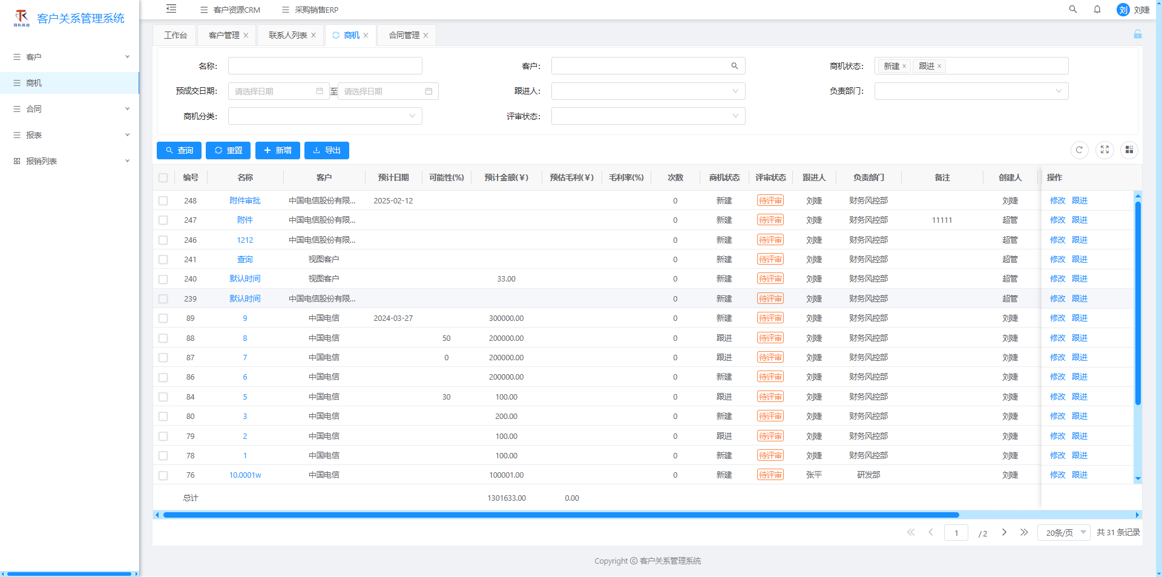1162x577 pixels.
Task: Click the lock icon below the top bar
Action: [1138, 35]
